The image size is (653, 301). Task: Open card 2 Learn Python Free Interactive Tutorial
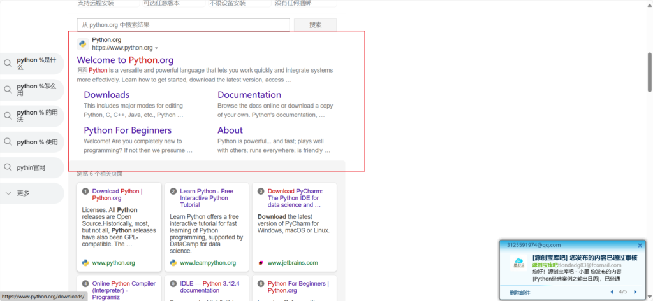pyautogui.click(x=207, y=198)
